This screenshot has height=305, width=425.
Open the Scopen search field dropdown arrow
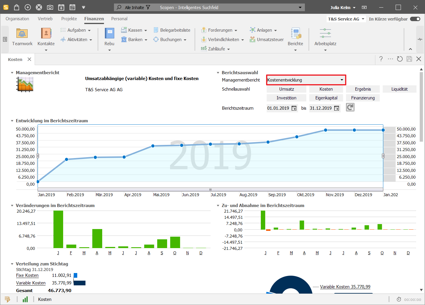coord(300,7)
